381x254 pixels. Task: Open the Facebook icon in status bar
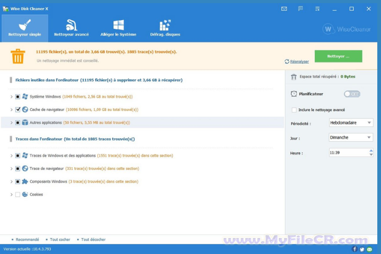pos(355,249)
